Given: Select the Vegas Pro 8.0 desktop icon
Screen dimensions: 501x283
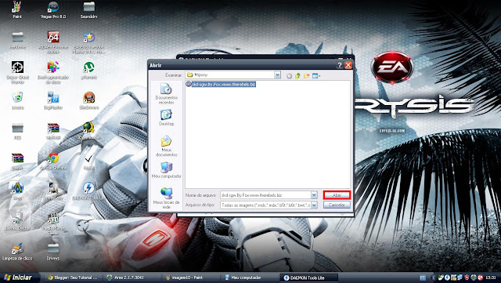Looking at the screenshot, I should tap(53, 9).
